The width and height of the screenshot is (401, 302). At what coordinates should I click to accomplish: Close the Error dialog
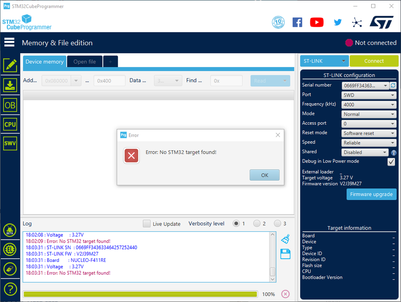[x=278, y=135]
